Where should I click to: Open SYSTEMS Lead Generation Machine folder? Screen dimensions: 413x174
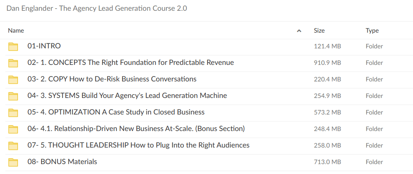point(127,96)
